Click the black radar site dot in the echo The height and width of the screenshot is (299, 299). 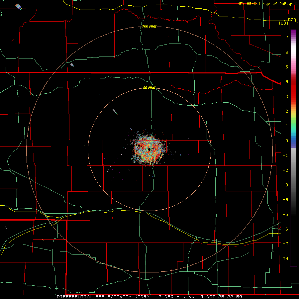tap(149, 149)
